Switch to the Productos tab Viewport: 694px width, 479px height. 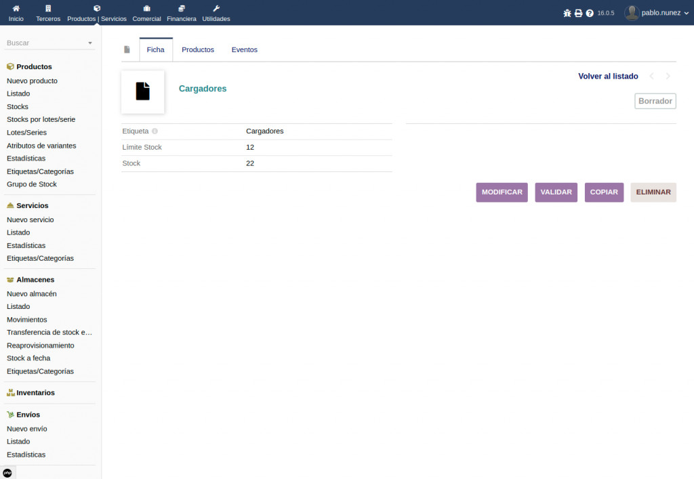pos(198,49)
